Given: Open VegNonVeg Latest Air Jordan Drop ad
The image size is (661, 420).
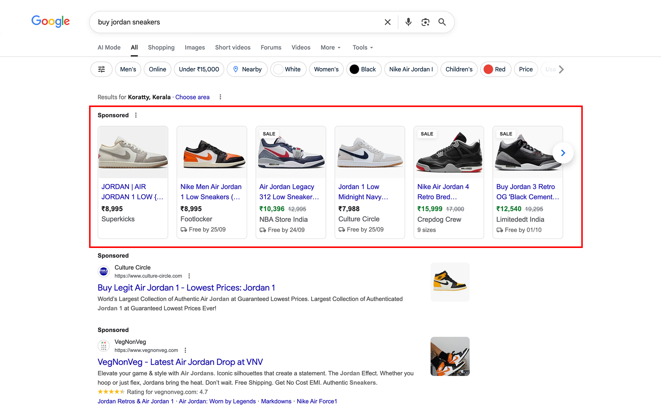Looking at the screenshot, I should tap(180, 362).
